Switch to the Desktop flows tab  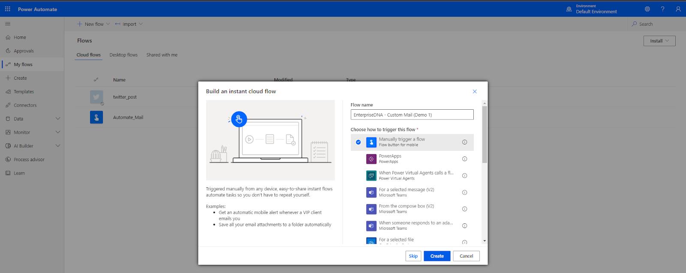coord(123,55)
